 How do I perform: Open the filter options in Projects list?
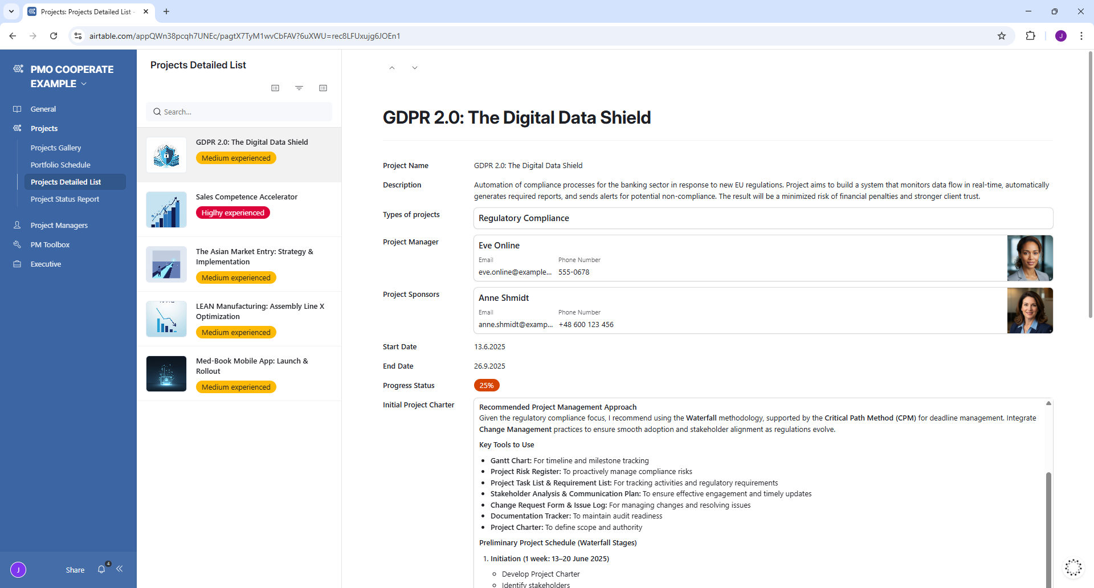point(299,88)
